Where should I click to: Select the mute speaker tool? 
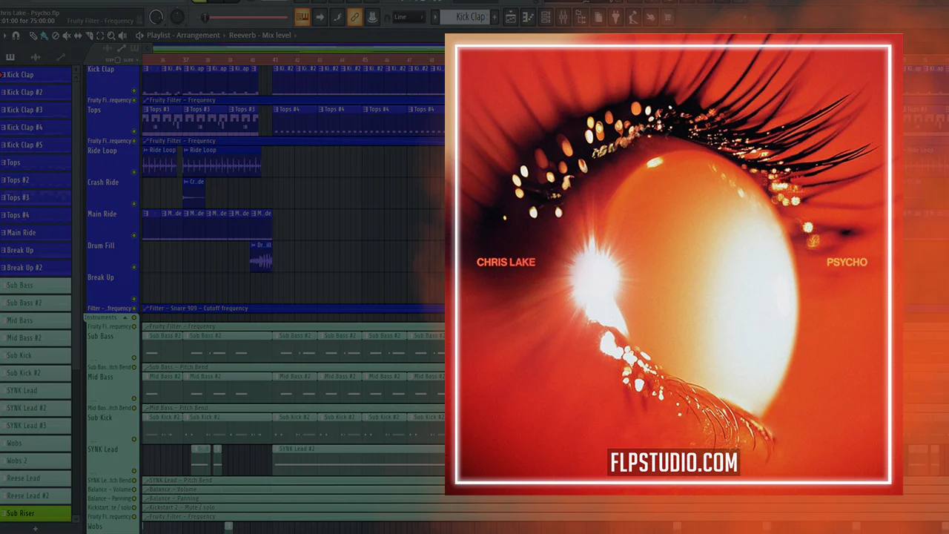tap(67, 36)
